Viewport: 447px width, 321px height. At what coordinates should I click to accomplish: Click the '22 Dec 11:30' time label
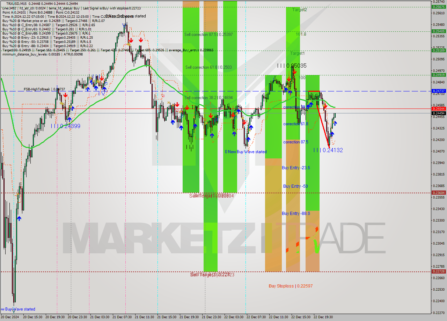[279, 317]
